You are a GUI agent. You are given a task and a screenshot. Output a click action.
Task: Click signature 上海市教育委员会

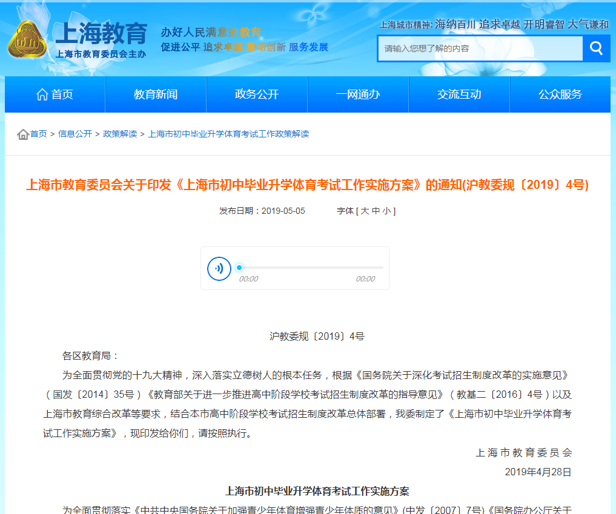(x=524, y=453)
